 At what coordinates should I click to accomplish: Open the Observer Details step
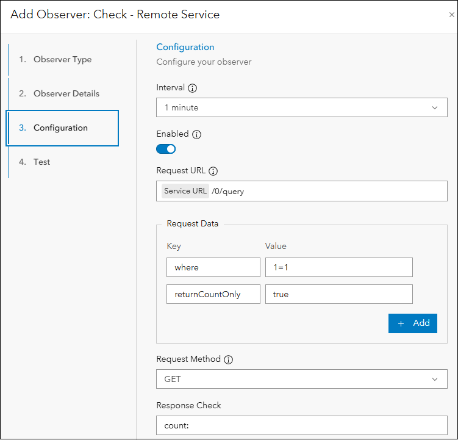pyautogui.click(x=66, y=94)
